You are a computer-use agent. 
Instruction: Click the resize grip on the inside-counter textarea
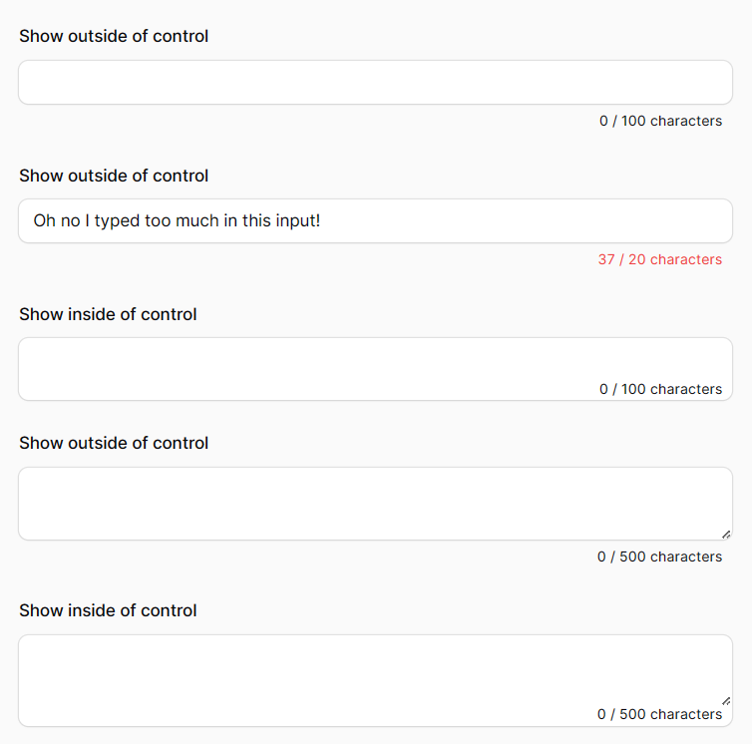pos(726,701)
